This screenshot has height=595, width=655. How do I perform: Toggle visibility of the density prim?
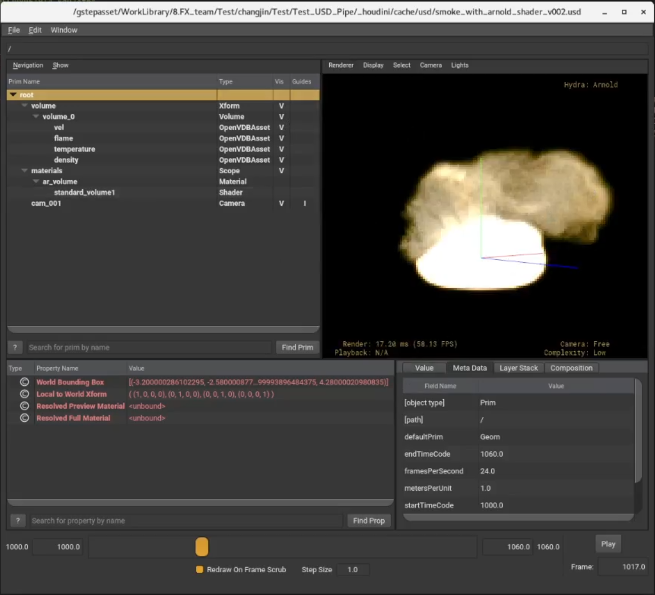click(281, 160)
